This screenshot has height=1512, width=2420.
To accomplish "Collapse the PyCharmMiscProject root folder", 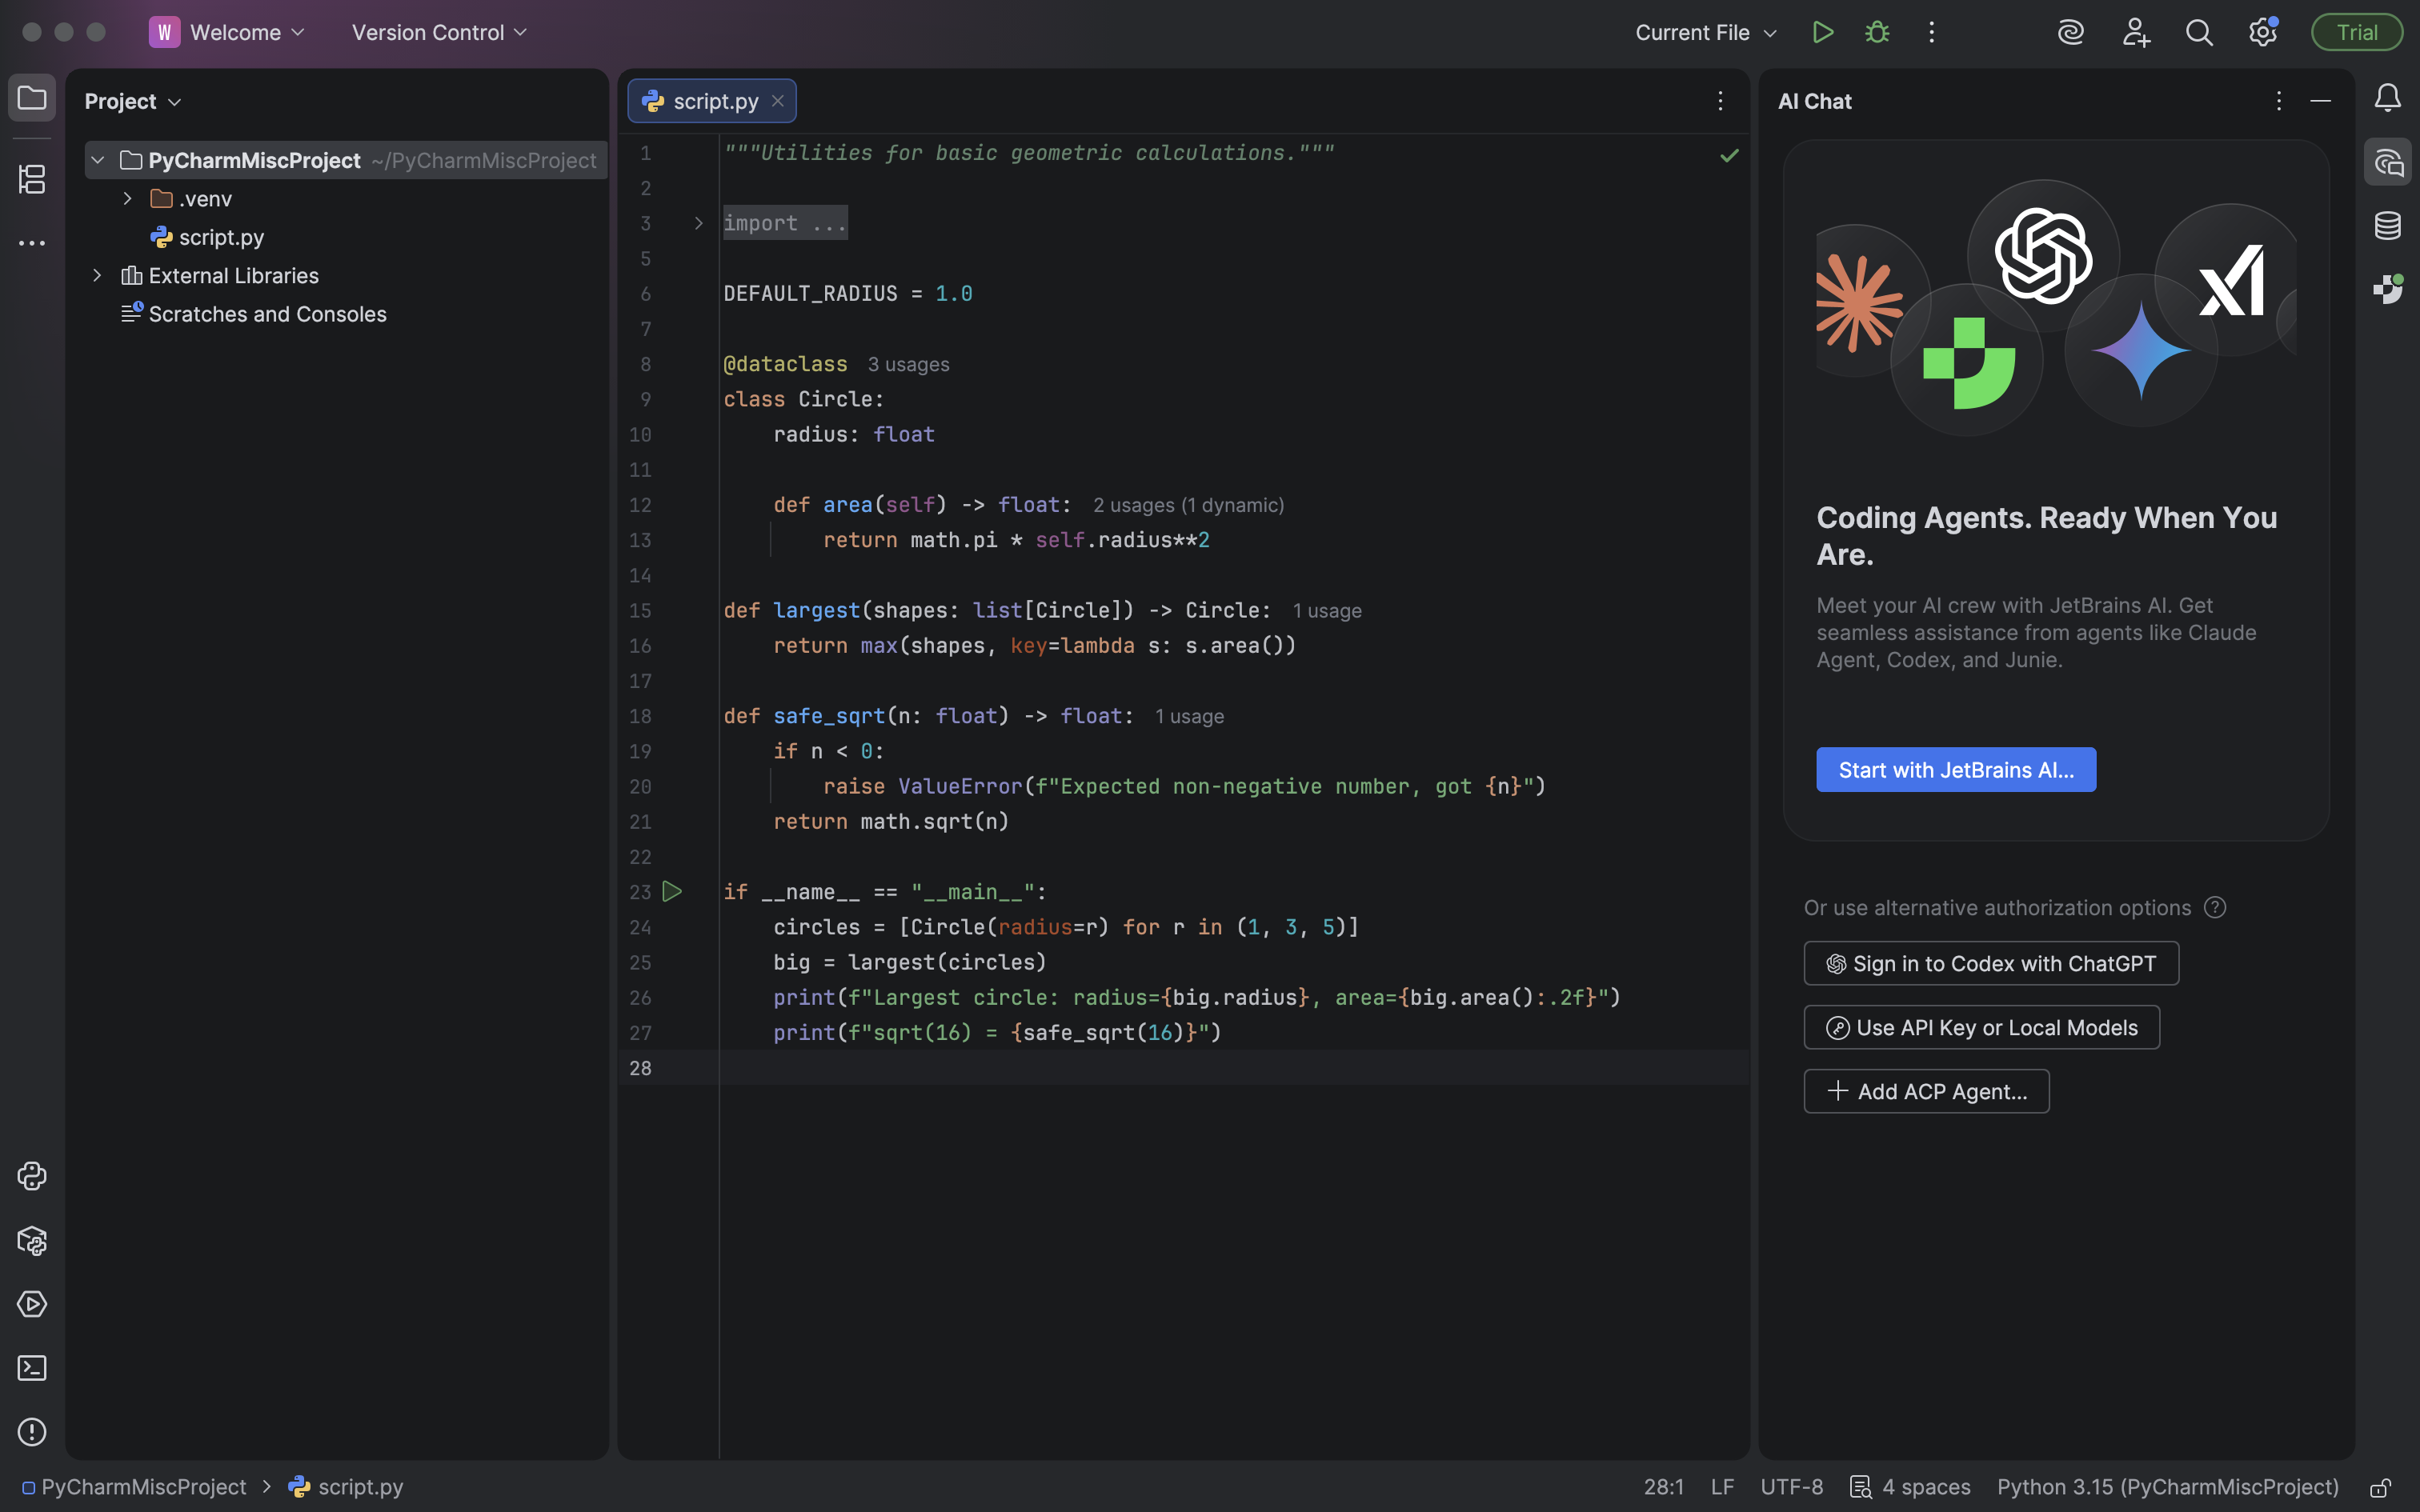I will (x=98, y=160).
